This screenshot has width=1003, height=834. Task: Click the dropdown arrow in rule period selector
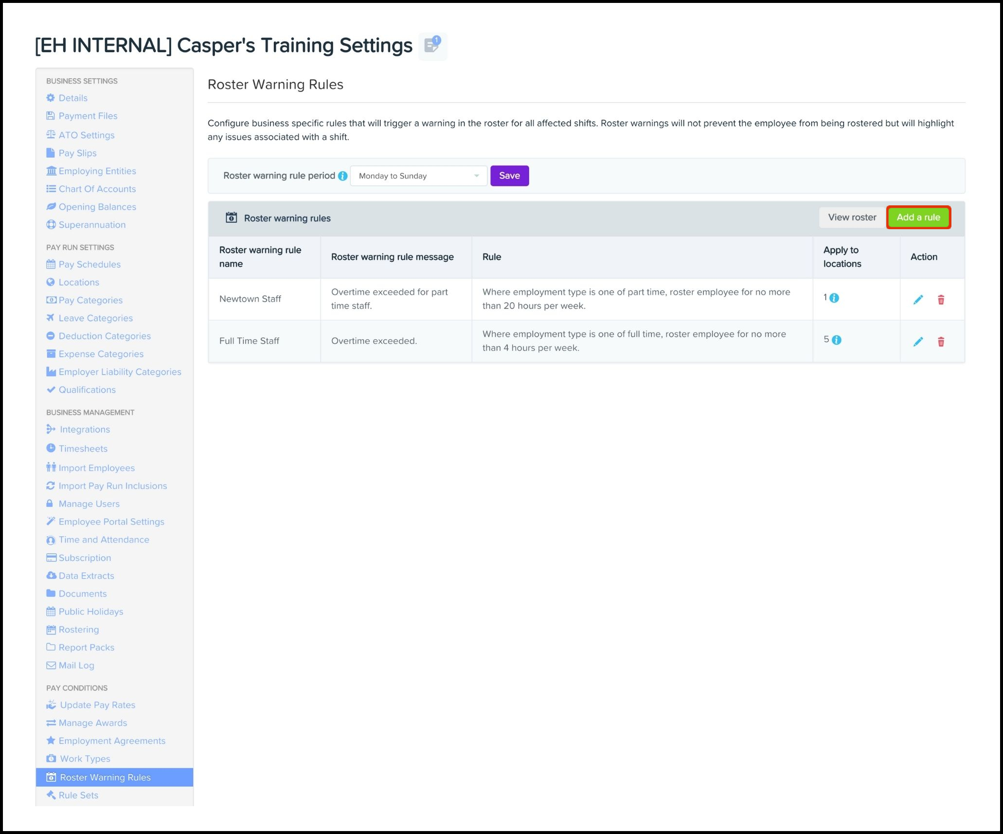click(x=476, y=176)
